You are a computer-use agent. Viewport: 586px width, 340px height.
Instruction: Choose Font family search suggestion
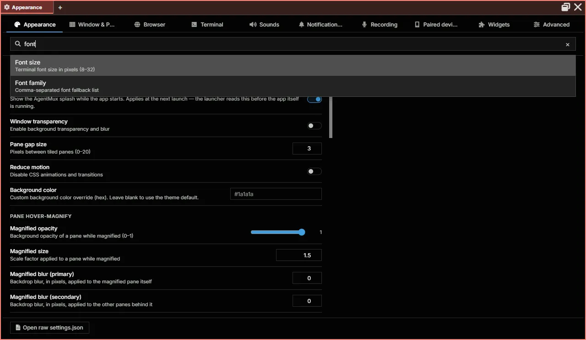click(293, 86)
